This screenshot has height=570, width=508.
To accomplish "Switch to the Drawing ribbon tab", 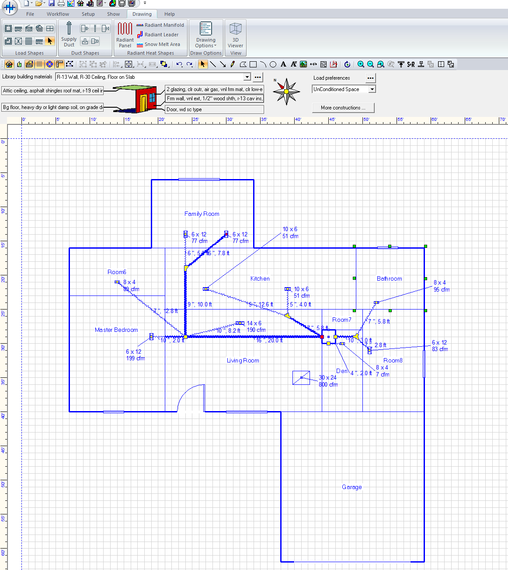I will pos(142,14).
